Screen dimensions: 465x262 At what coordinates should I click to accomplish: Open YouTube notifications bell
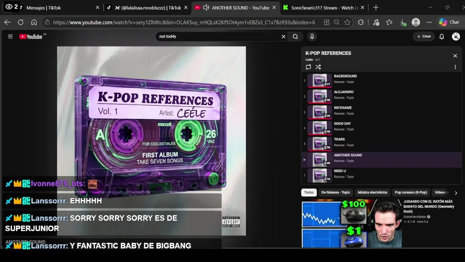tap(442, 36)
